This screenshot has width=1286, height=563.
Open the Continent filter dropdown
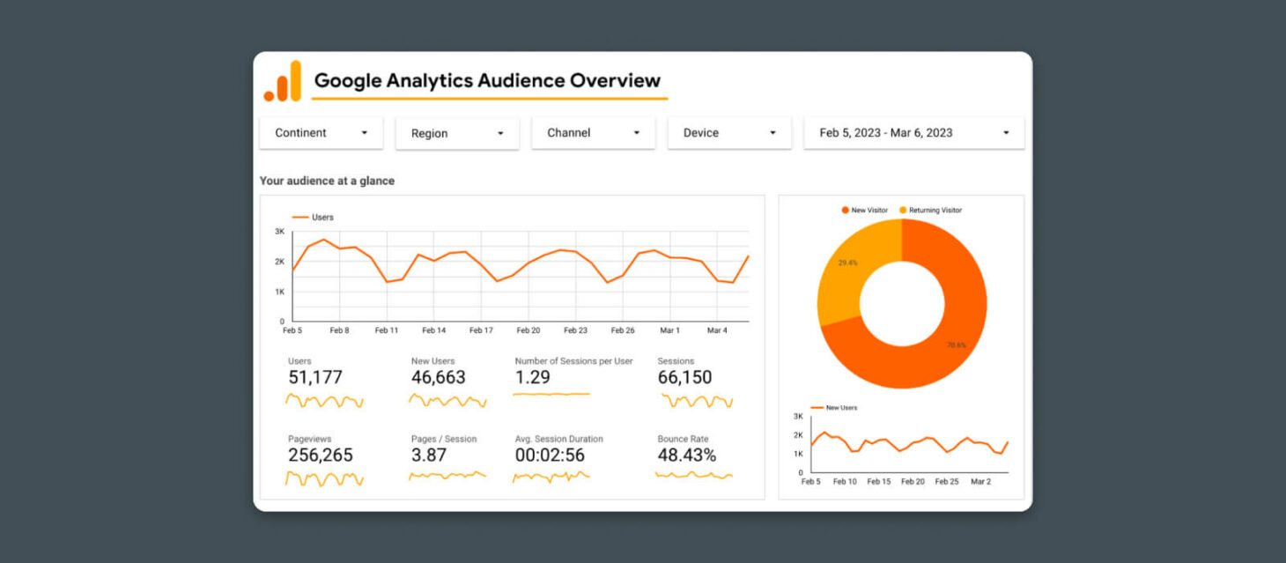point(321,132)
